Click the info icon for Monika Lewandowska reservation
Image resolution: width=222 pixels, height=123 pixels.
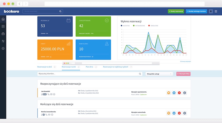coord(185,113)
